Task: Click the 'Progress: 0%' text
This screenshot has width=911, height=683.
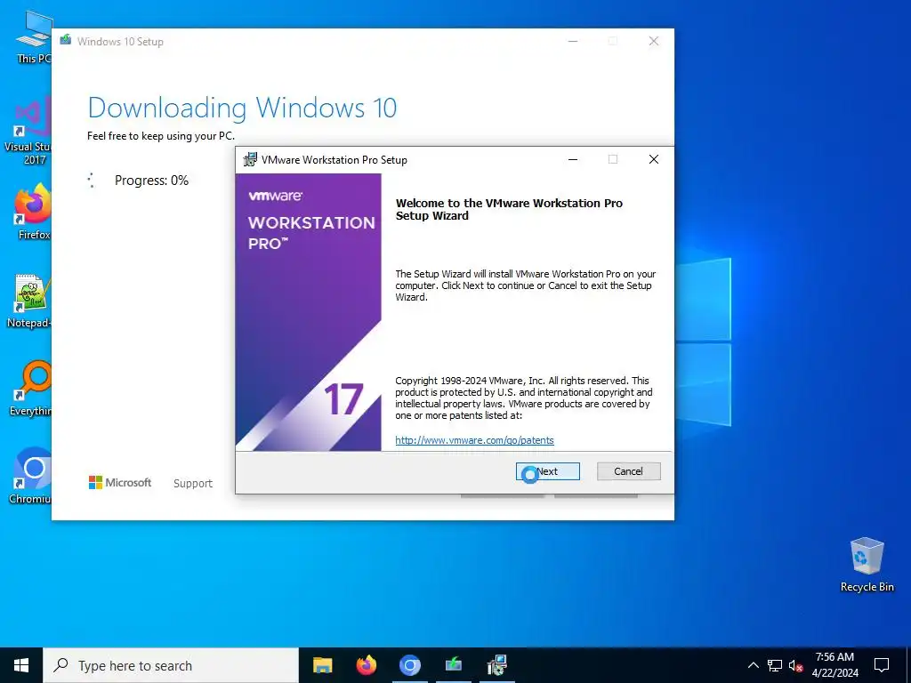Action: click(151, 181)
